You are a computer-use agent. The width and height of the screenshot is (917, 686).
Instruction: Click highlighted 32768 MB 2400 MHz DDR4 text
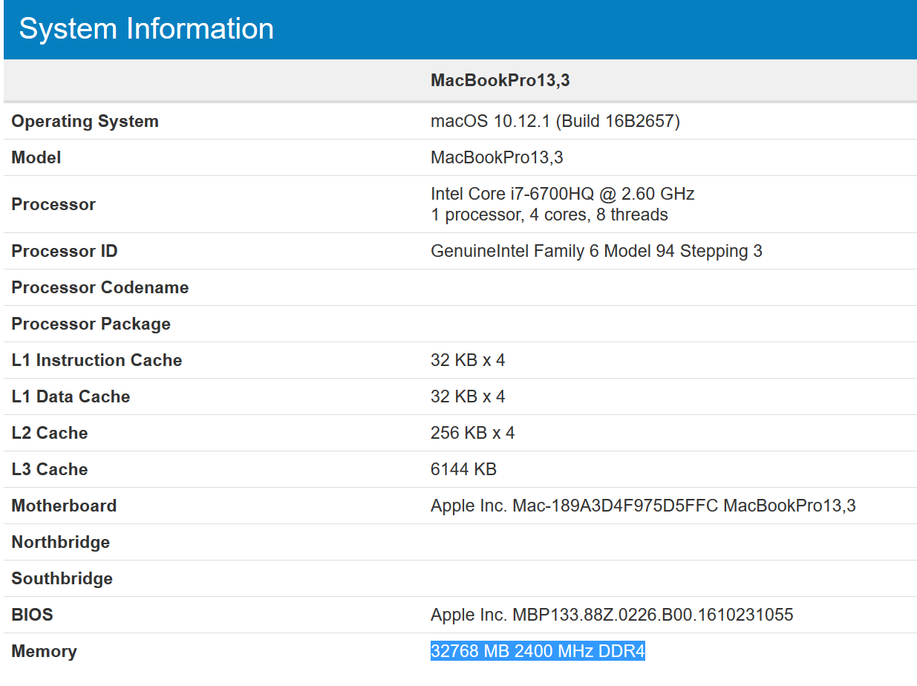tap(538, 651)
